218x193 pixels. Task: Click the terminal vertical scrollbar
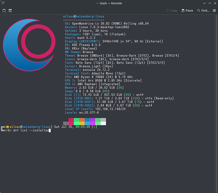pos(216,103)
